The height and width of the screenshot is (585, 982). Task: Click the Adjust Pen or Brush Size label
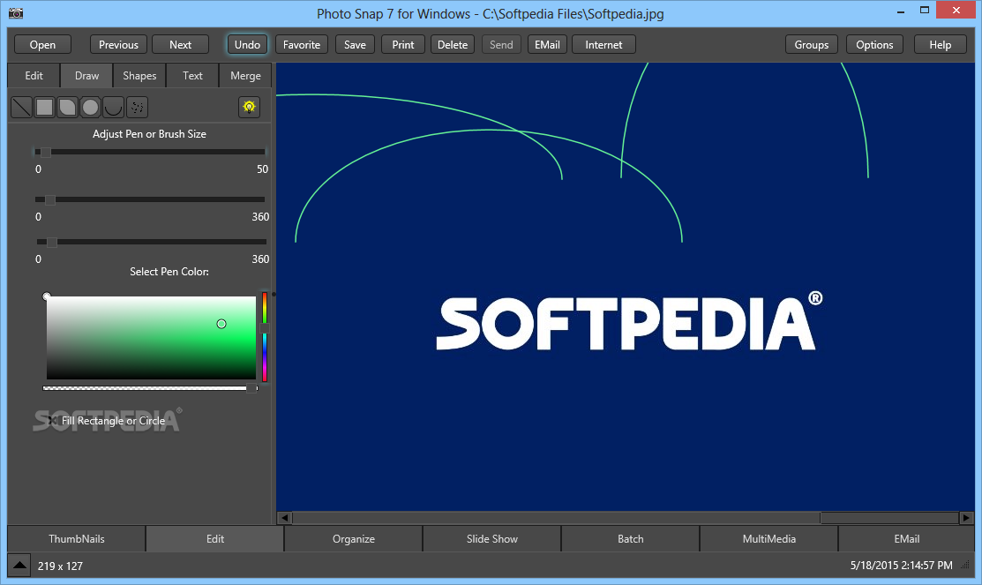click(149, 134)
